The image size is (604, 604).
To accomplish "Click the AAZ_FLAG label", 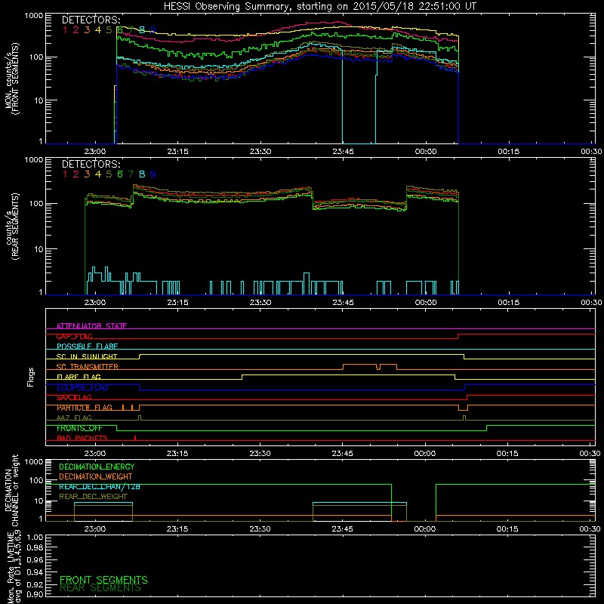I will 74,418.
